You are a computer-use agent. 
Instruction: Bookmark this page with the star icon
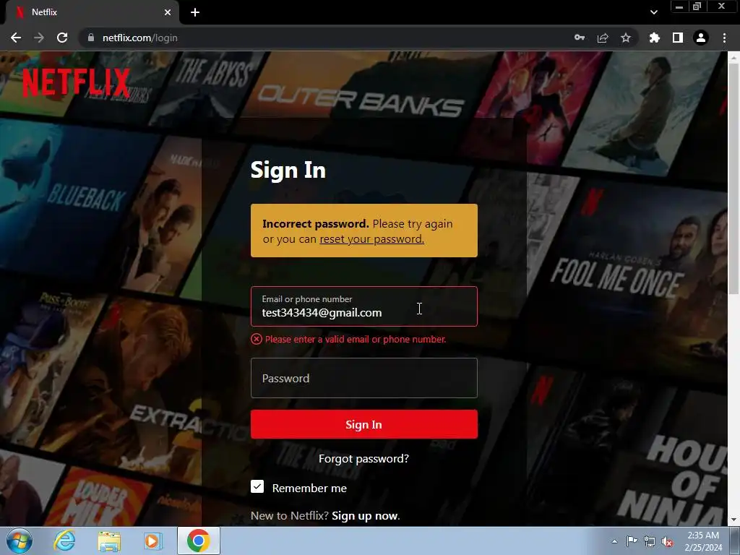(626, 38)
